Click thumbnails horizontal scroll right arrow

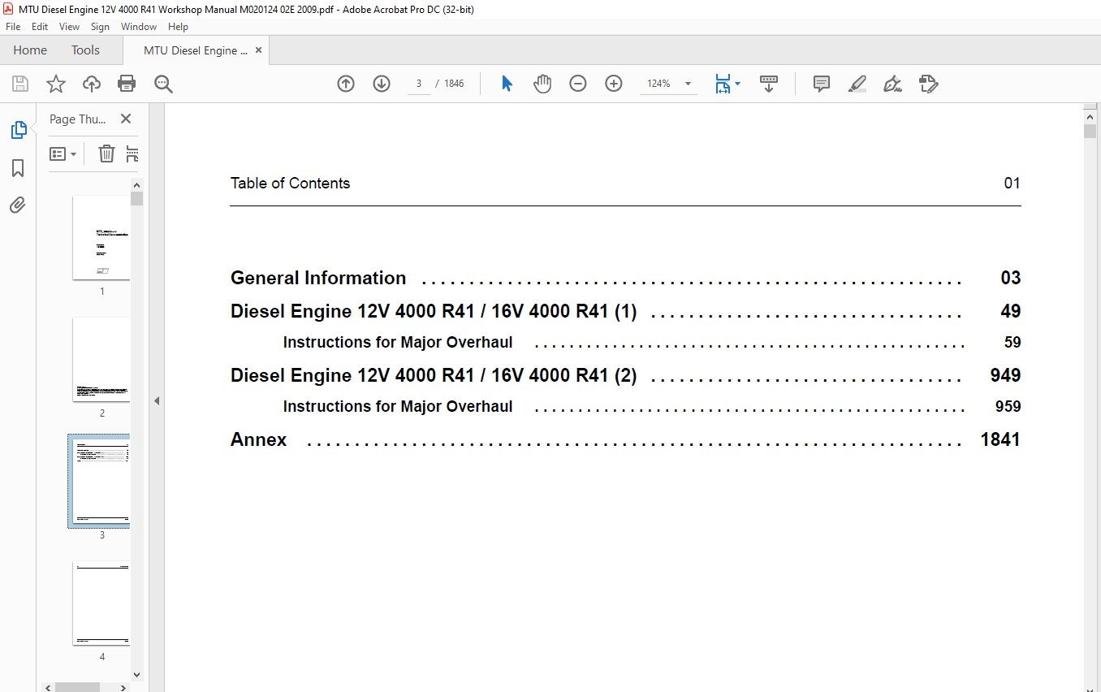tap(123, 687)
